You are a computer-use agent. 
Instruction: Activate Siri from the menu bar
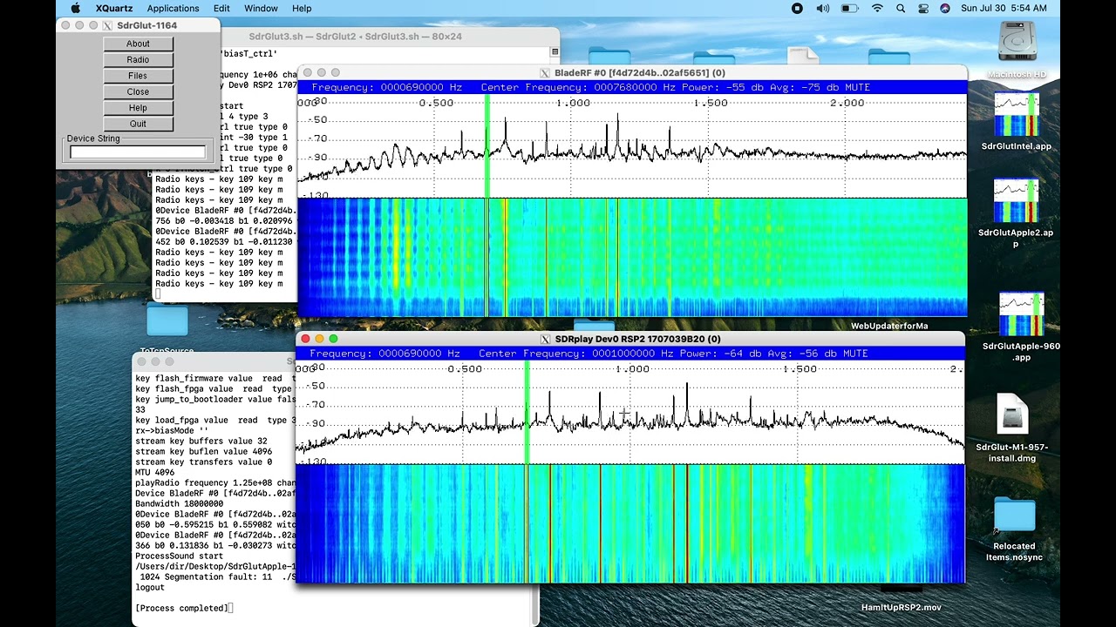(x=945, y=8)
